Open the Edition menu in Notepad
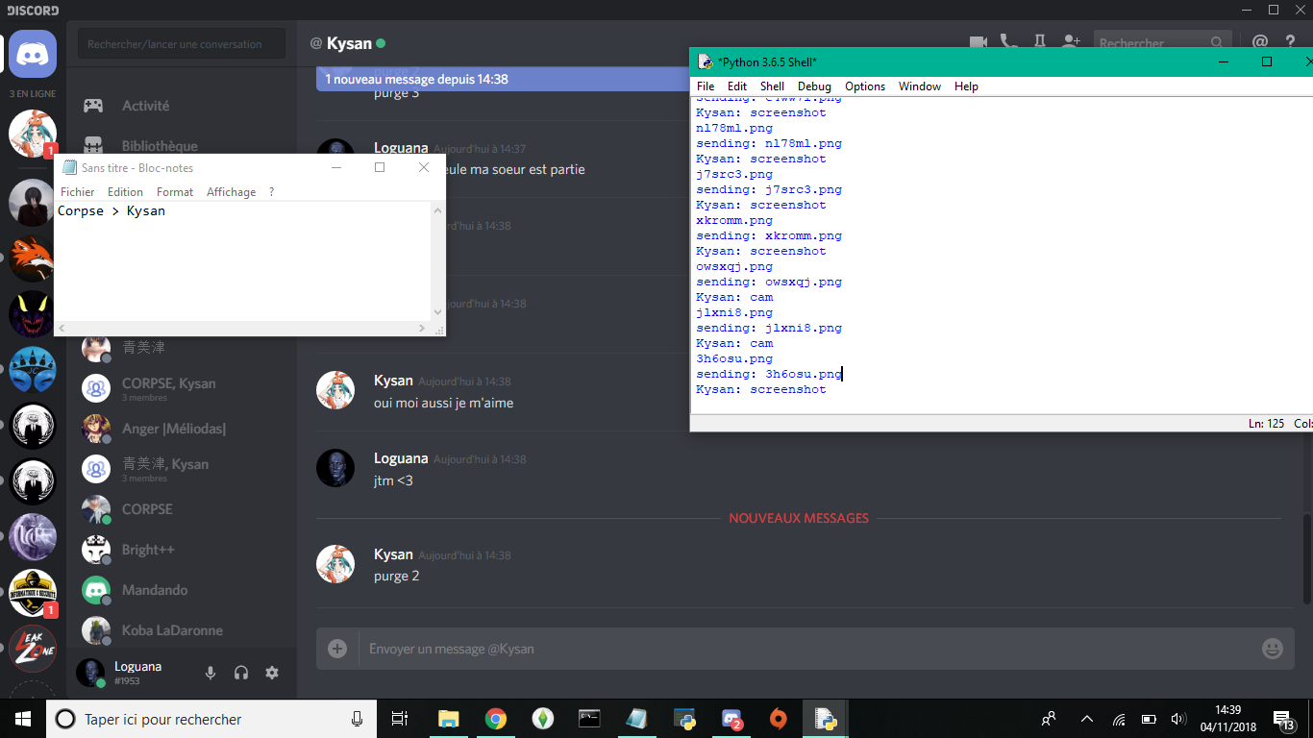The width and height of the screenshot is (1313, 738). point(125,192)
